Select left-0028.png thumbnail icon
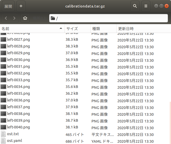 (3, 46)
